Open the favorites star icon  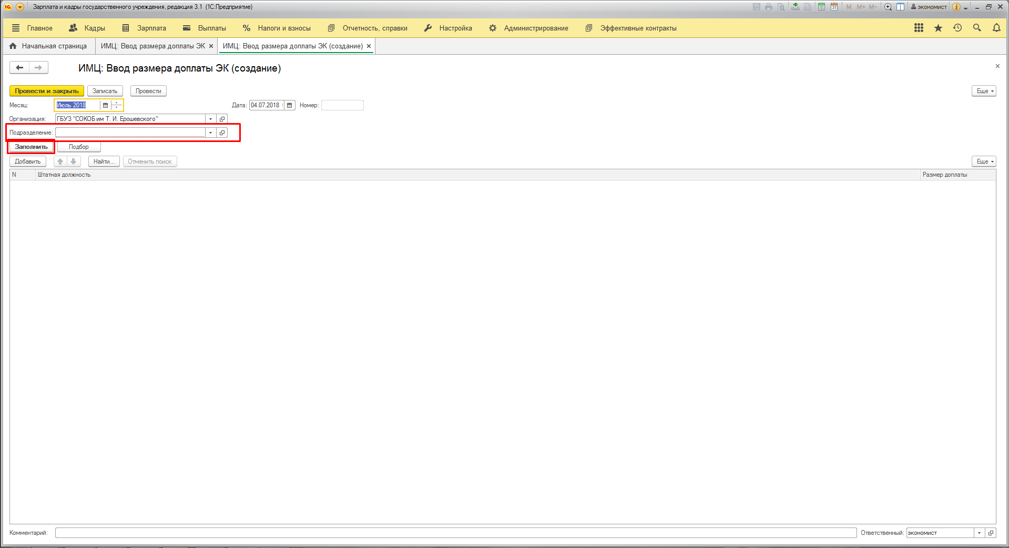click(938, 28)
